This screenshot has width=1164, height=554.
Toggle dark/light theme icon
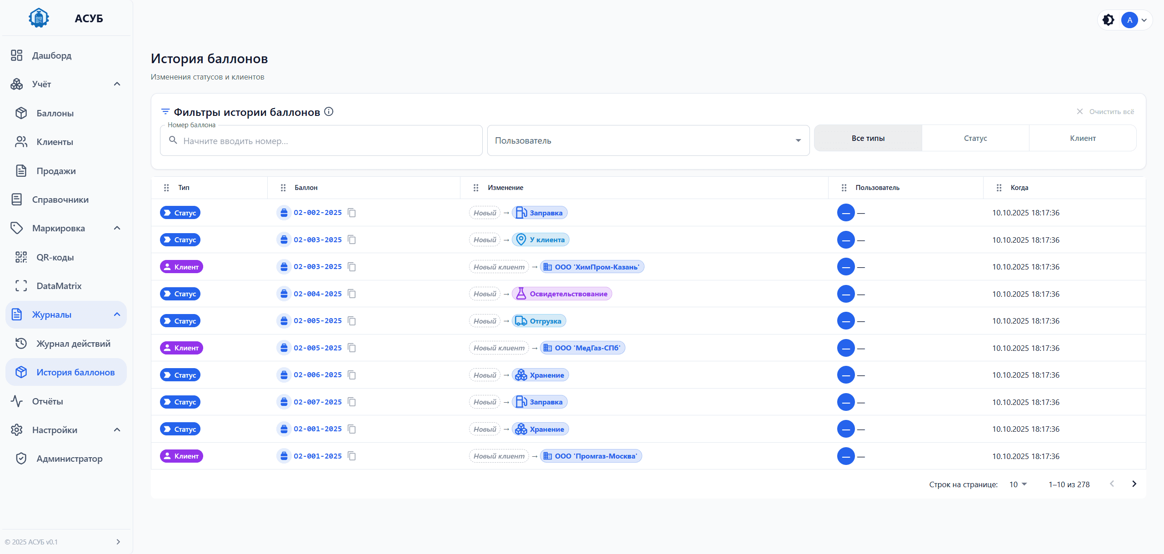coord(1109,20)
